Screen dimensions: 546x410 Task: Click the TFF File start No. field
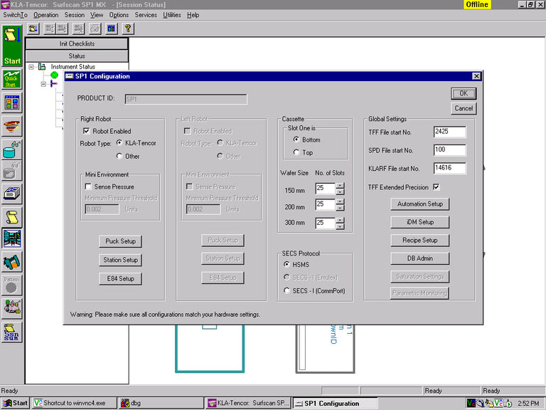coord(449,132)
